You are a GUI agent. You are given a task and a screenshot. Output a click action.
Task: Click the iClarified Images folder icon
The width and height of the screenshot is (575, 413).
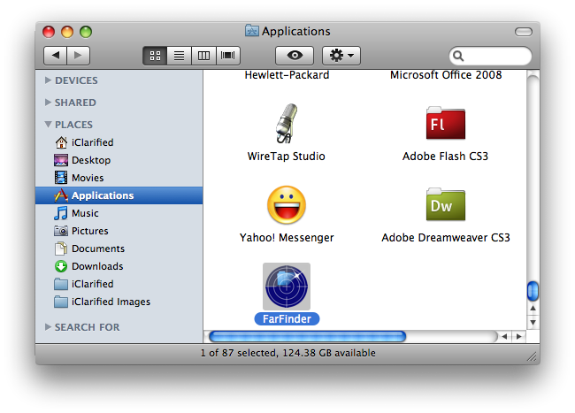pyautogui.click(x=61, y=302)
